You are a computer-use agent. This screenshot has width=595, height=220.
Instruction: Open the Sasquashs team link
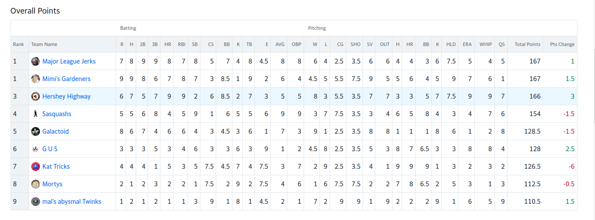[57, 114]
